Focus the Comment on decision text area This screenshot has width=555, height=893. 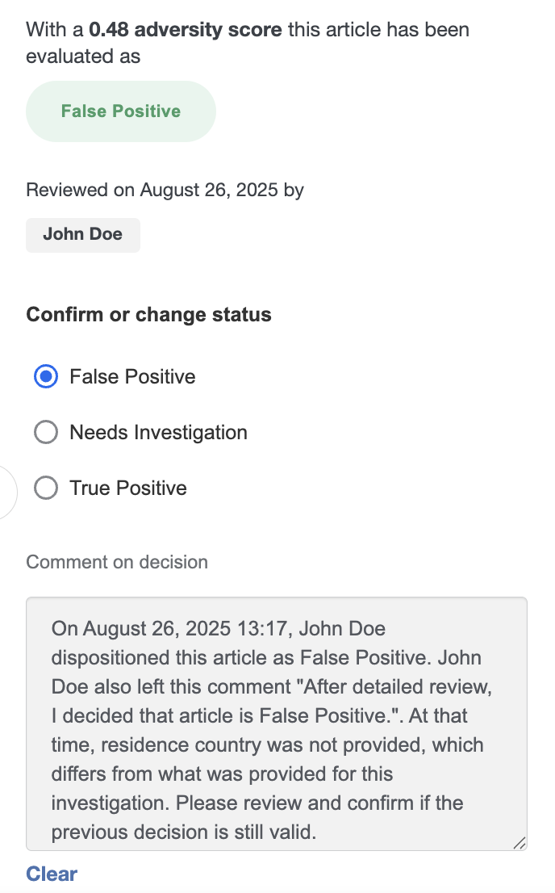(x=277, y=724)
